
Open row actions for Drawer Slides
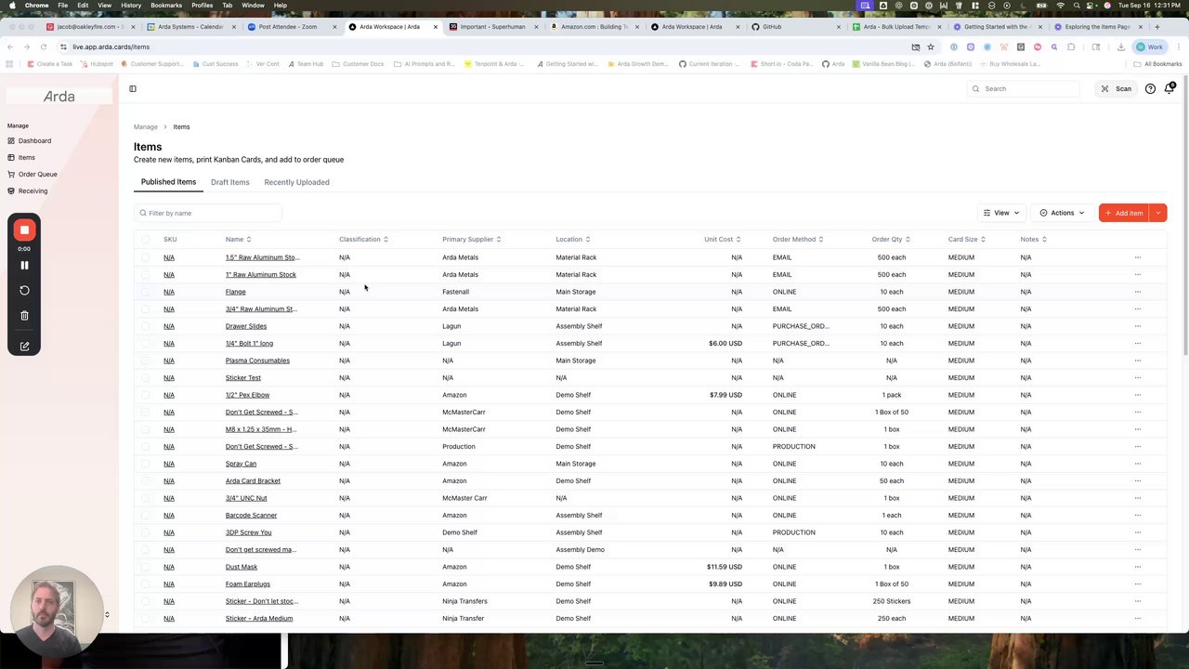click(1137, 326)
